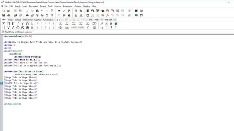Insert the blackboard bold N symbol
The width and height of the screenshot is (234, 131).
[x=106, y=24]
